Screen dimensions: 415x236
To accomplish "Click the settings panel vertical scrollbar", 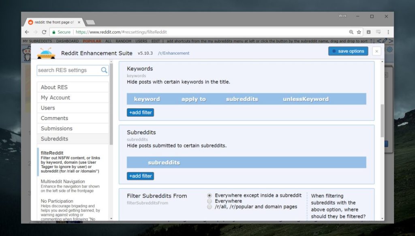I will [382, 120].
